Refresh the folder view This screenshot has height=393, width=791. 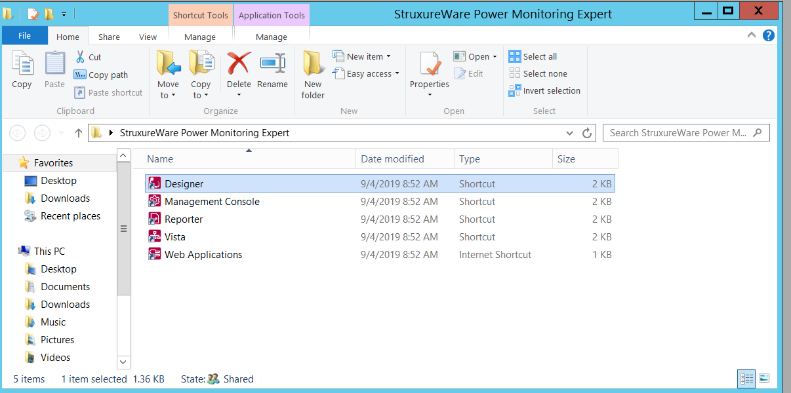point(587,133)
